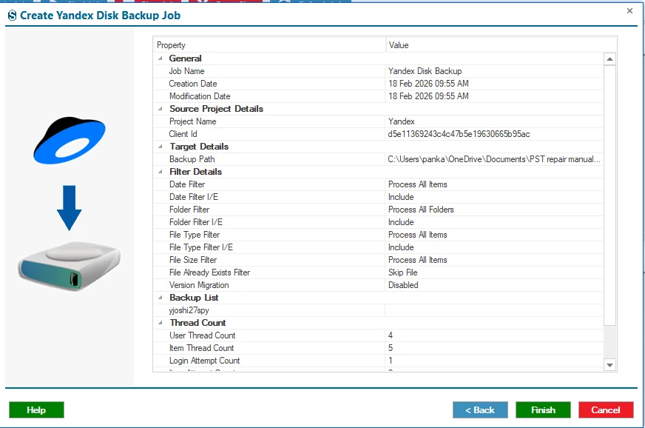Select the Modification Date row
This screenshot has height=428, width=645.
(379, 96)
